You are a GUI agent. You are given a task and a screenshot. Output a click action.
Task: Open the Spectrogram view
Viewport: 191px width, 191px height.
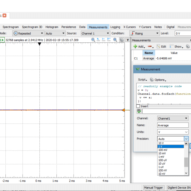(x=11, y=27)
